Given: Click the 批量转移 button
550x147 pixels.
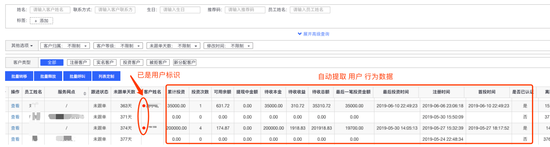Looking at the screenshot, I should point(19,77).
